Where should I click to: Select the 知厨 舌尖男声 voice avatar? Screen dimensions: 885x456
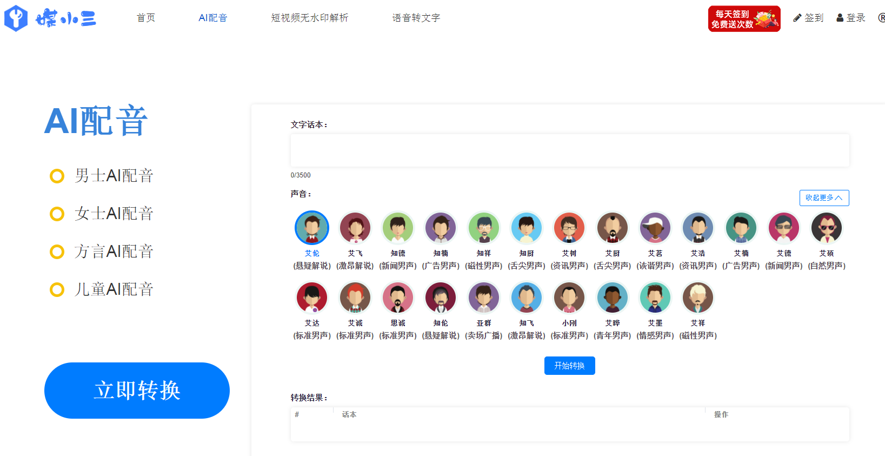[527, 228]
